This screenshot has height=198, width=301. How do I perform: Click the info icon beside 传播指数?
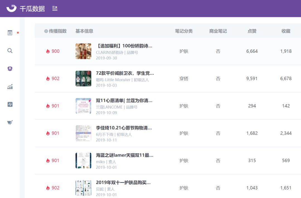[x=46, y=31]
